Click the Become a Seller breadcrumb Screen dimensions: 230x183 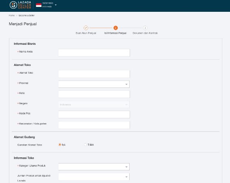click(x=26, y=15)
